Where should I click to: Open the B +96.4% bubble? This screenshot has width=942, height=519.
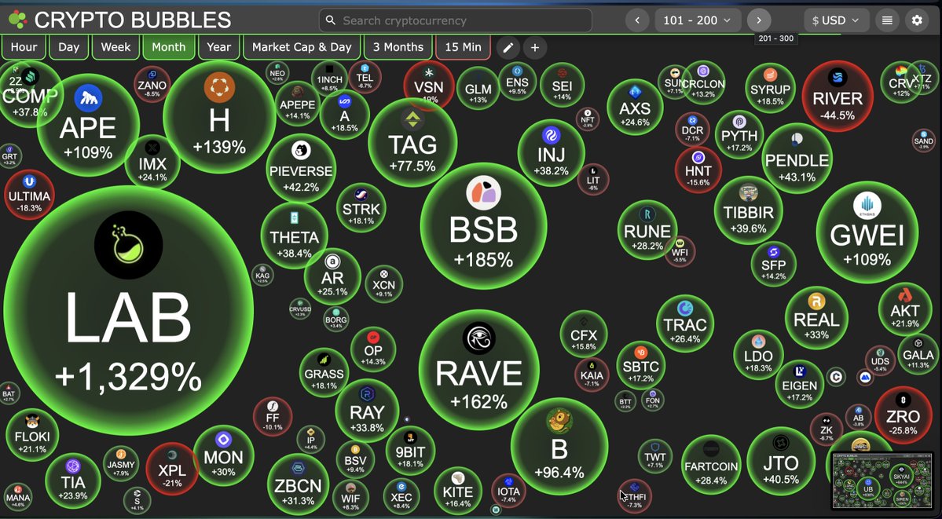pos(559,446)
